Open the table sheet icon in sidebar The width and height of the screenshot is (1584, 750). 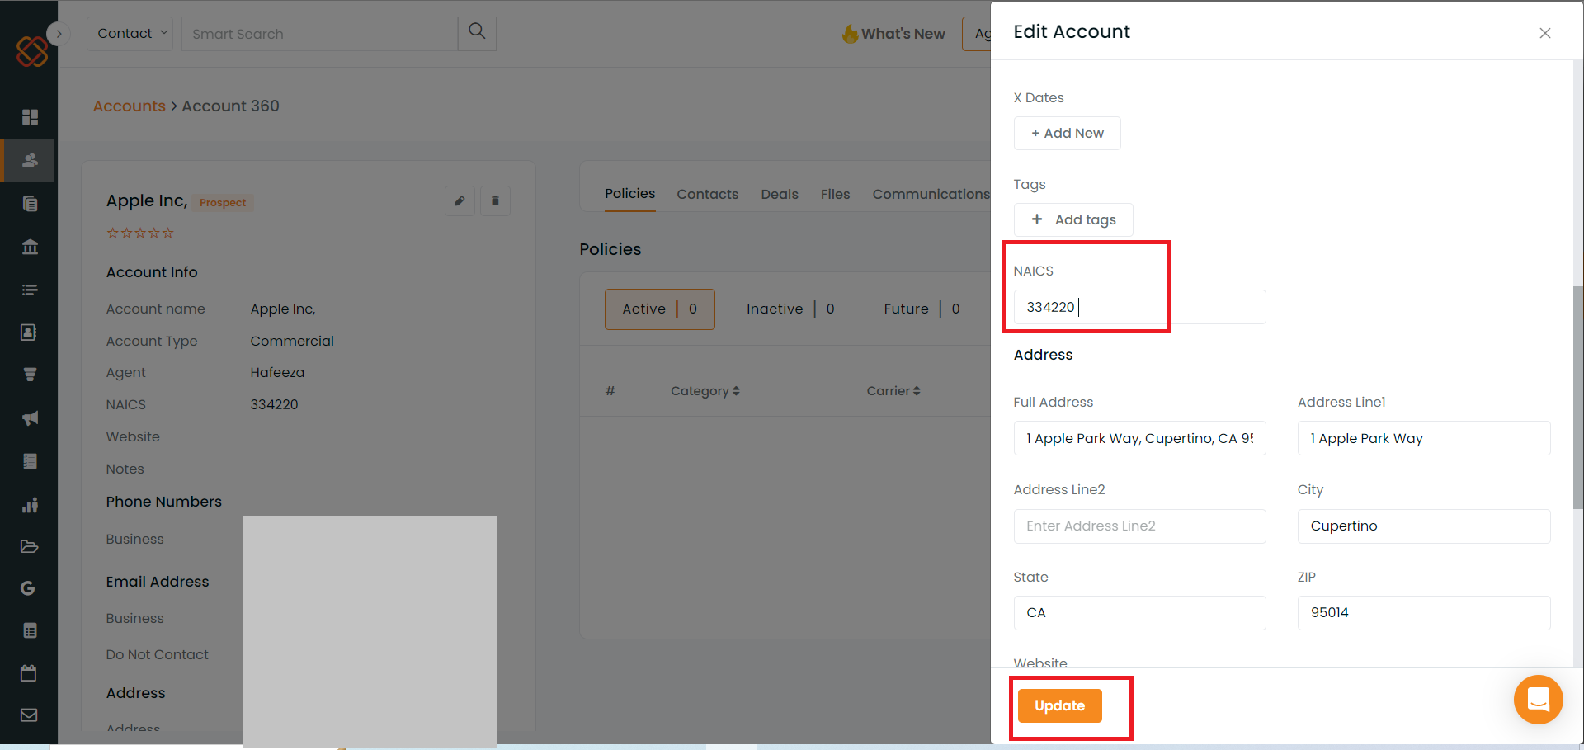(30, 631)
